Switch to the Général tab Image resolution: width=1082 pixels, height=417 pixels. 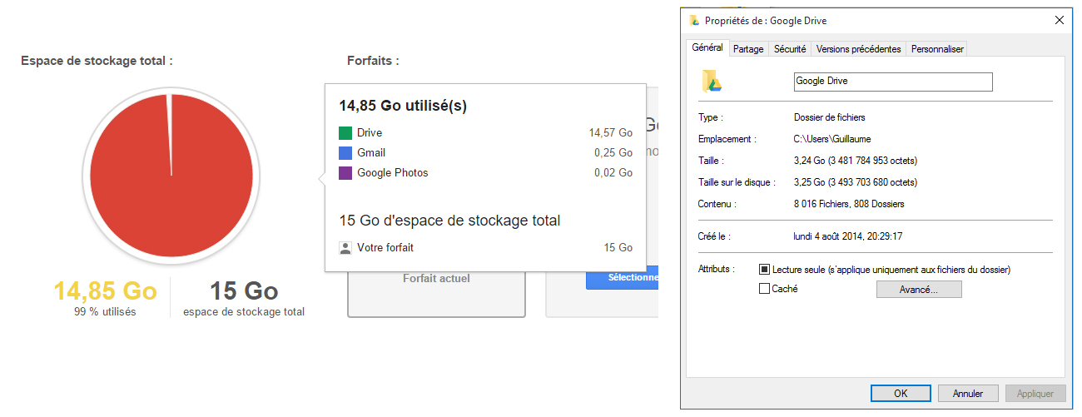coord(707,48)
